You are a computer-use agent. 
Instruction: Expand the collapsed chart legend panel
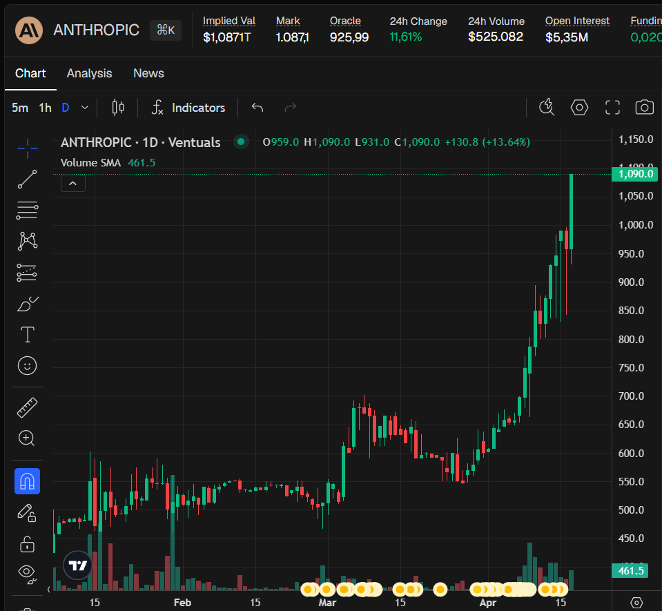point(72,183)
